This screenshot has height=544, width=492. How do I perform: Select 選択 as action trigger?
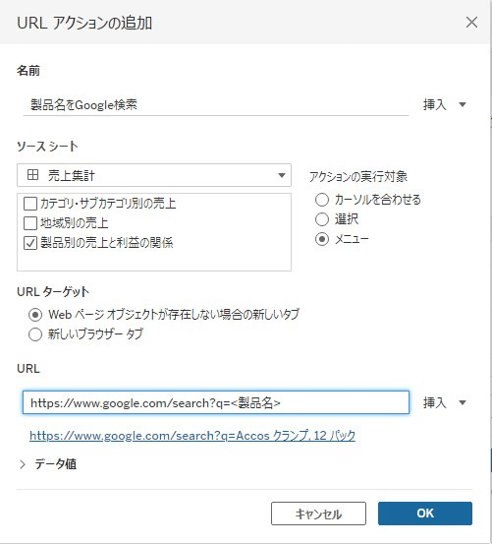click(322, 219)
